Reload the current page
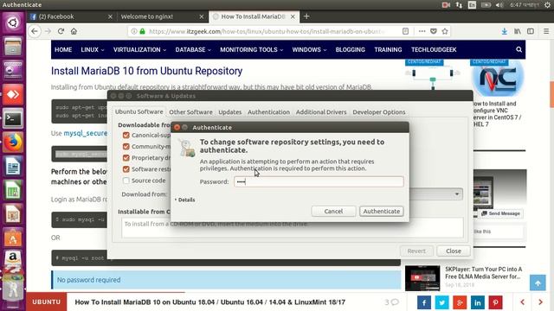 [x=61, y=31]
